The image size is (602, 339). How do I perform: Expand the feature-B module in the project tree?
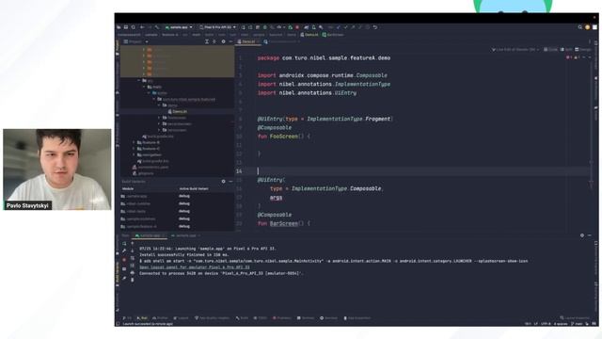click(134, 142)
